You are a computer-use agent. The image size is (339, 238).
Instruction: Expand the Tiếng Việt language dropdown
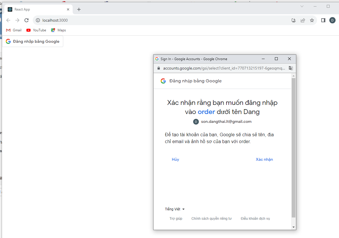click(x=175, y=209)
